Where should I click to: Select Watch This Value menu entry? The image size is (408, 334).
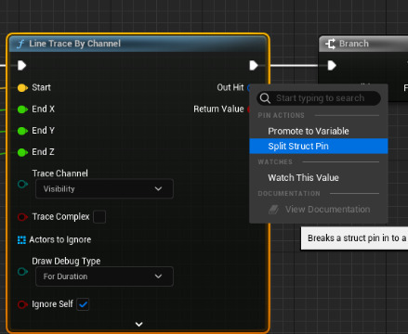[319, 178]
